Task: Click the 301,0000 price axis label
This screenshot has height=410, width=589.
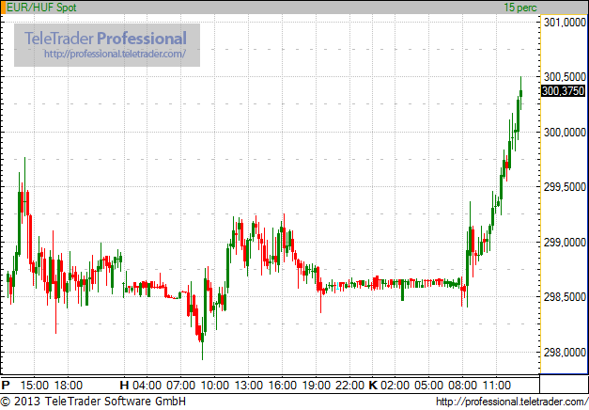Action: [x=565, y=23]
